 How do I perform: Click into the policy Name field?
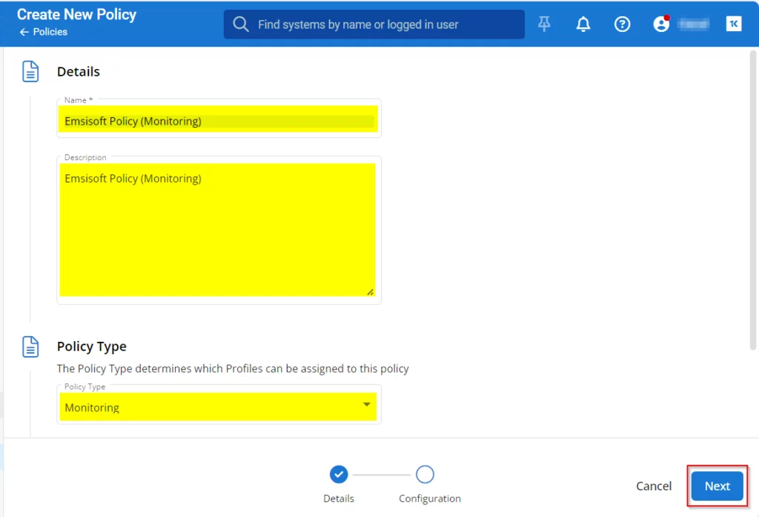tap(218, 121)
